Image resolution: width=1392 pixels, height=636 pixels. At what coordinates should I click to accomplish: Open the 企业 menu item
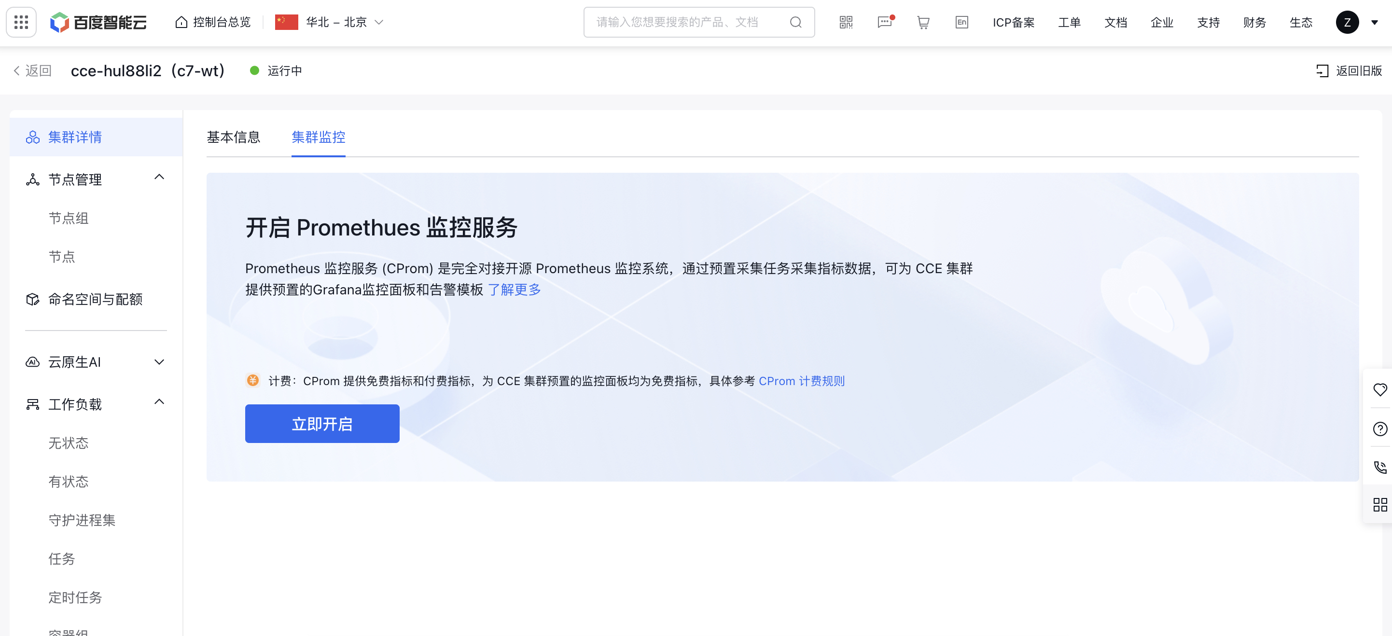1162,22
